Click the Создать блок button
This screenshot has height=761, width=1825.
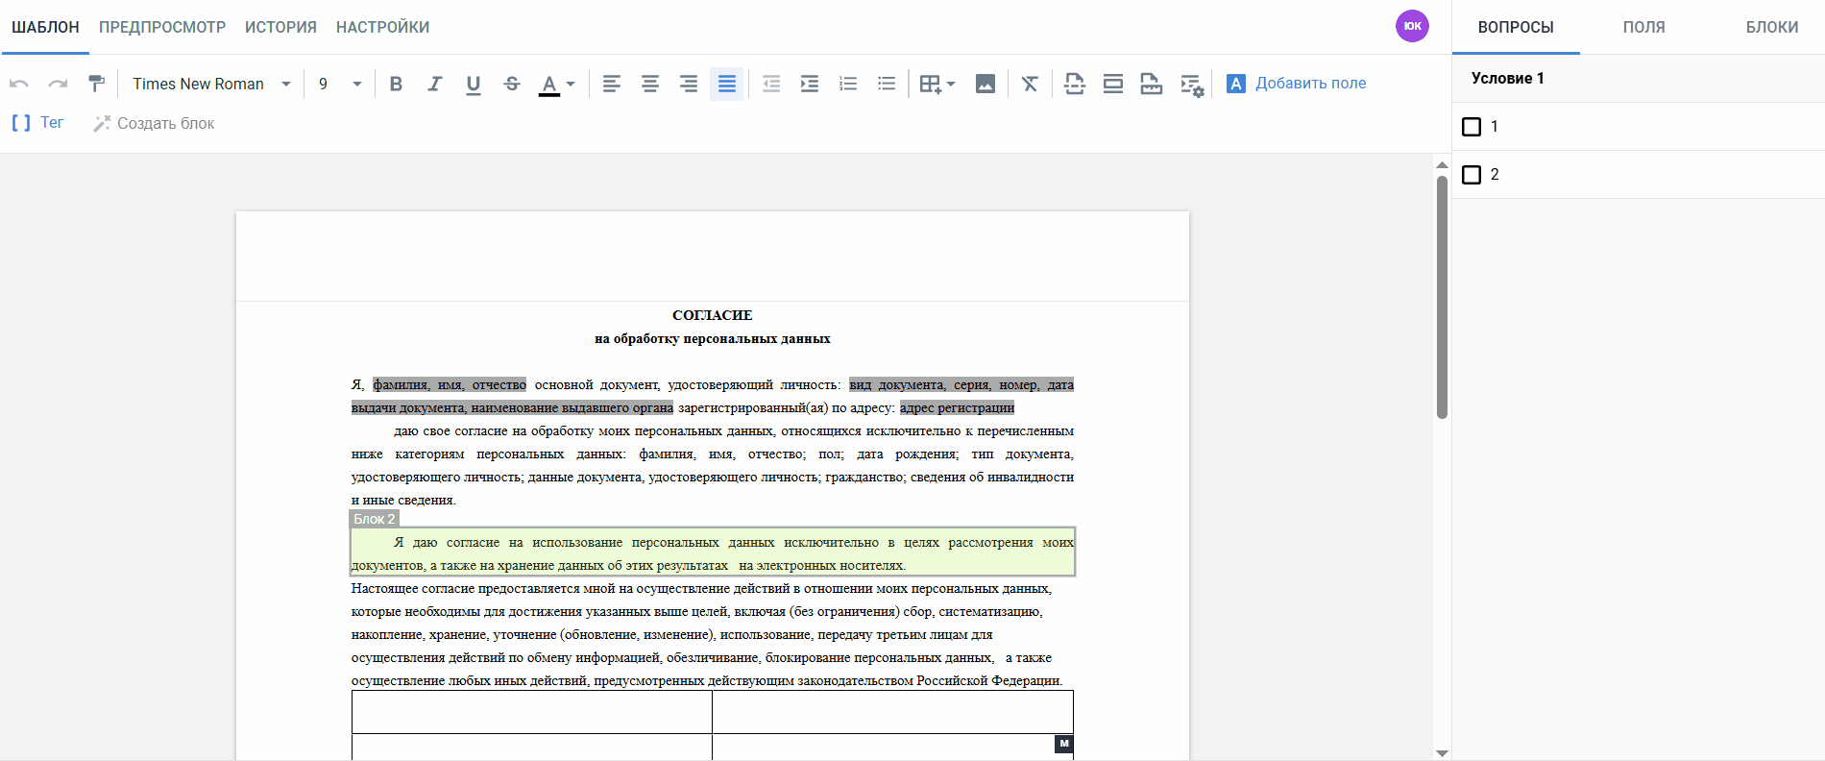click(154, 123)
